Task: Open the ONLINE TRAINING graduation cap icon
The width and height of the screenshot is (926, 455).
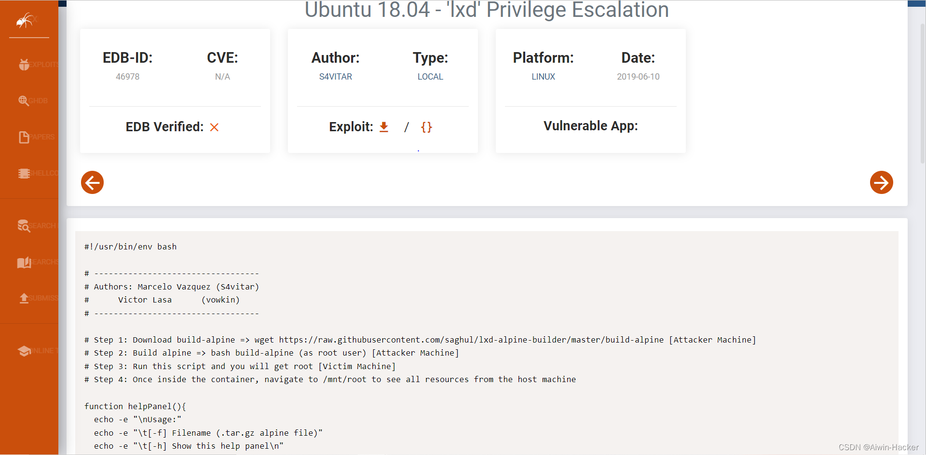Action: 24,351
